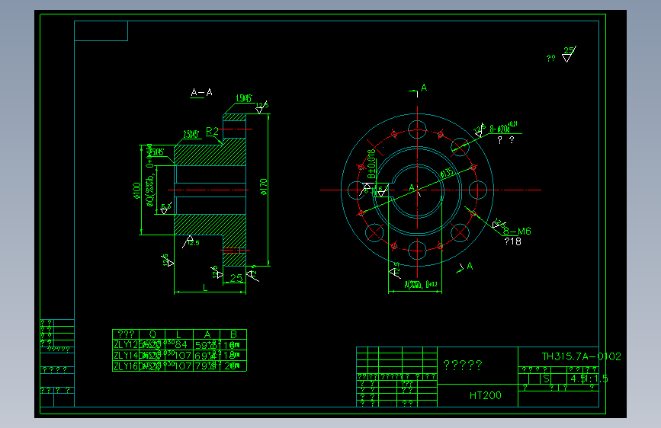
Task: Click the drawing number "TH315.7A-0102"
Action: [x=581, y=357]
